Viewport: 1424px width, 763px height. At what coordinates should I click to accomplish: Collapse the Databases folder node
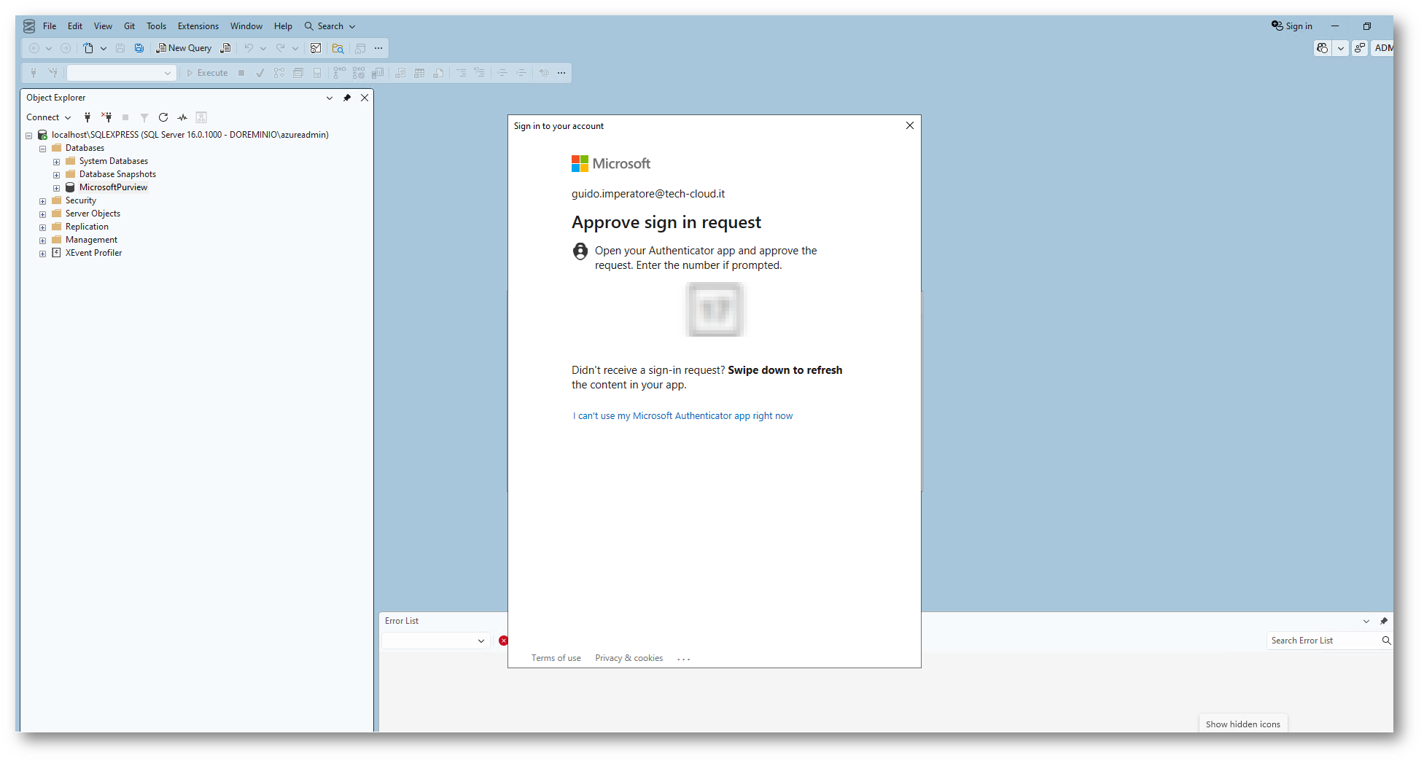coord(43,149)
